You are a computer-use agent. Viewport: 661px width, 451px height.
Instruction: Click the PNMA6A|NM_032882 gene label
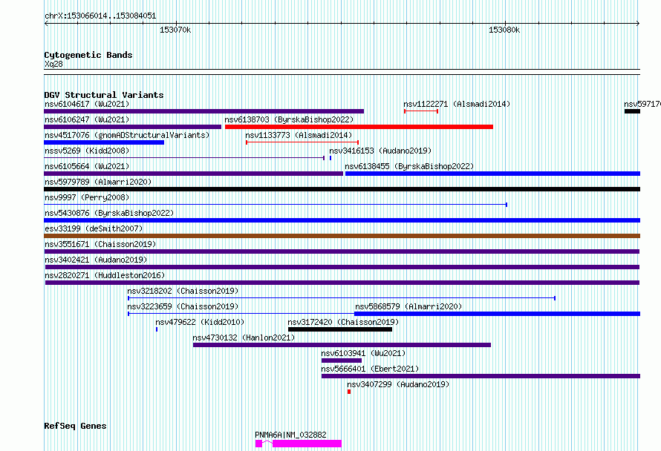point(290,435)
